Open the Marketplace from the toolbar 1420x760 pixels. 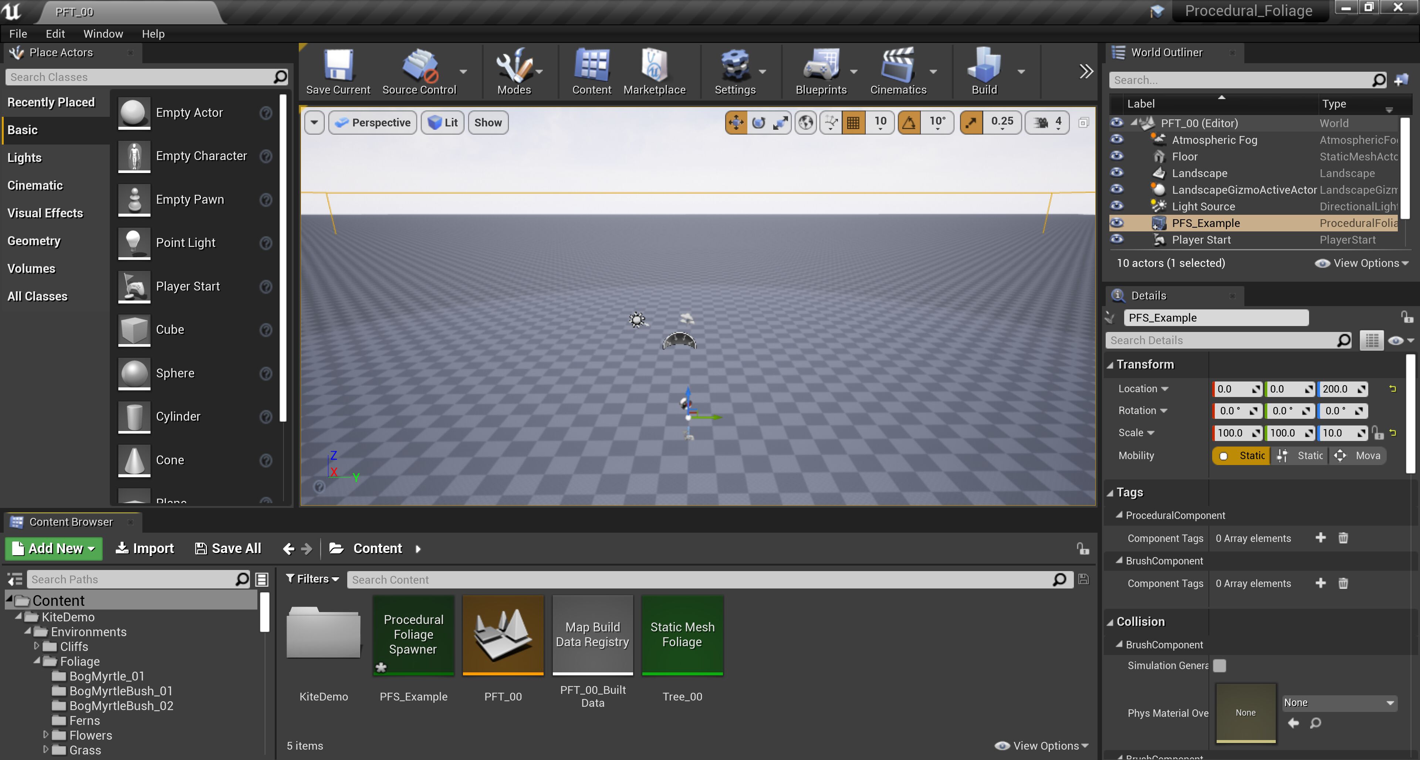[654, 72]
